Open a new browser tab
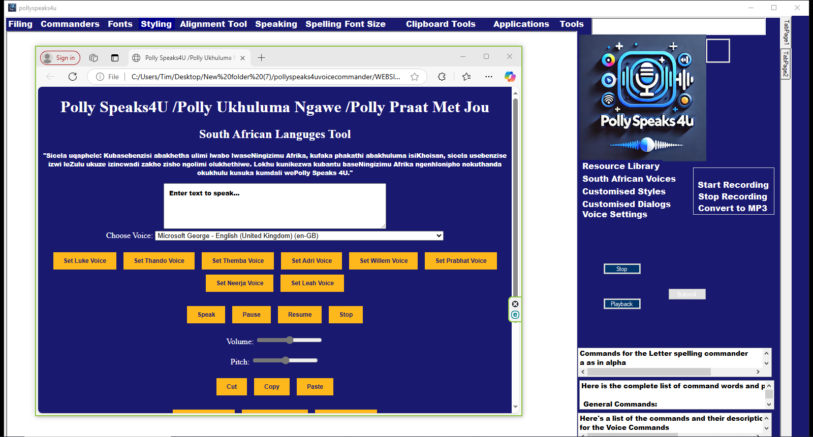 [x=261, y=58]
